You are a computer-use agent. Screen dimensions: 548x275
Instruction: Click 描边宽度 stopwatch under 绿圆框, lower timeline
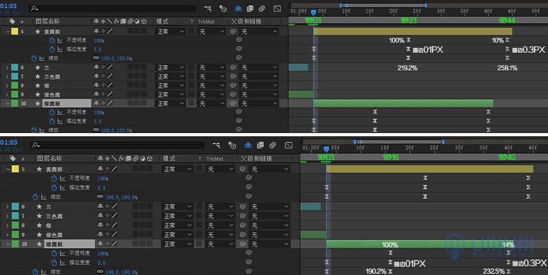tap(54, 262)
